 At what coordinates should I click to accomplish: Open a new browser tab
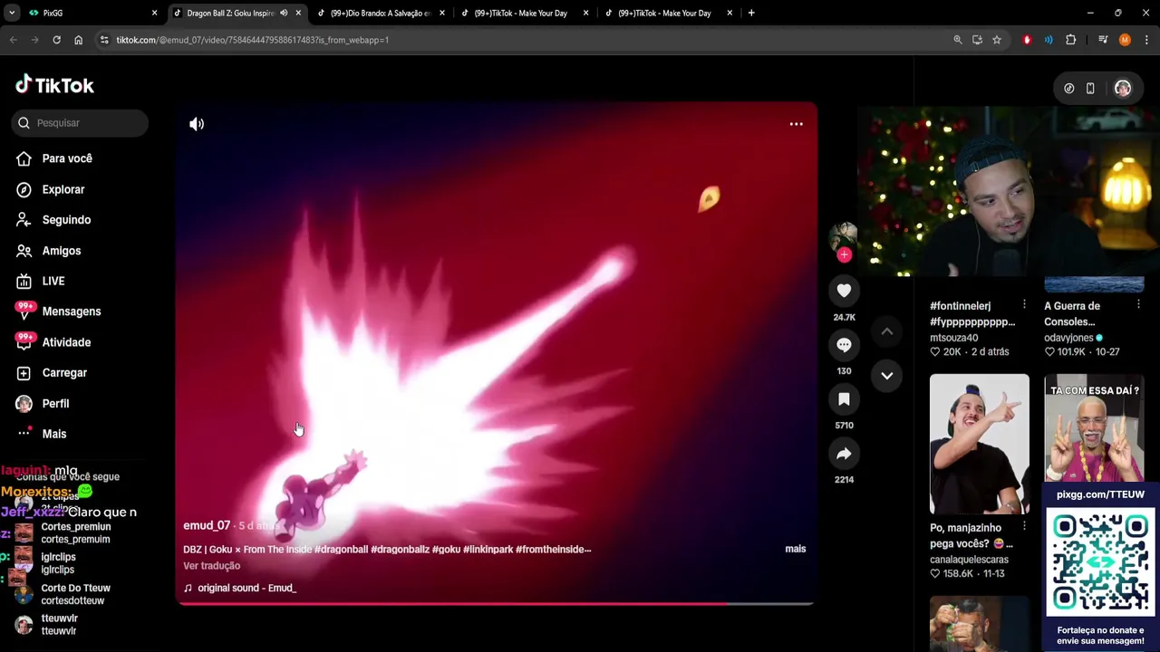pyautogui.click(x=751, y=13)
